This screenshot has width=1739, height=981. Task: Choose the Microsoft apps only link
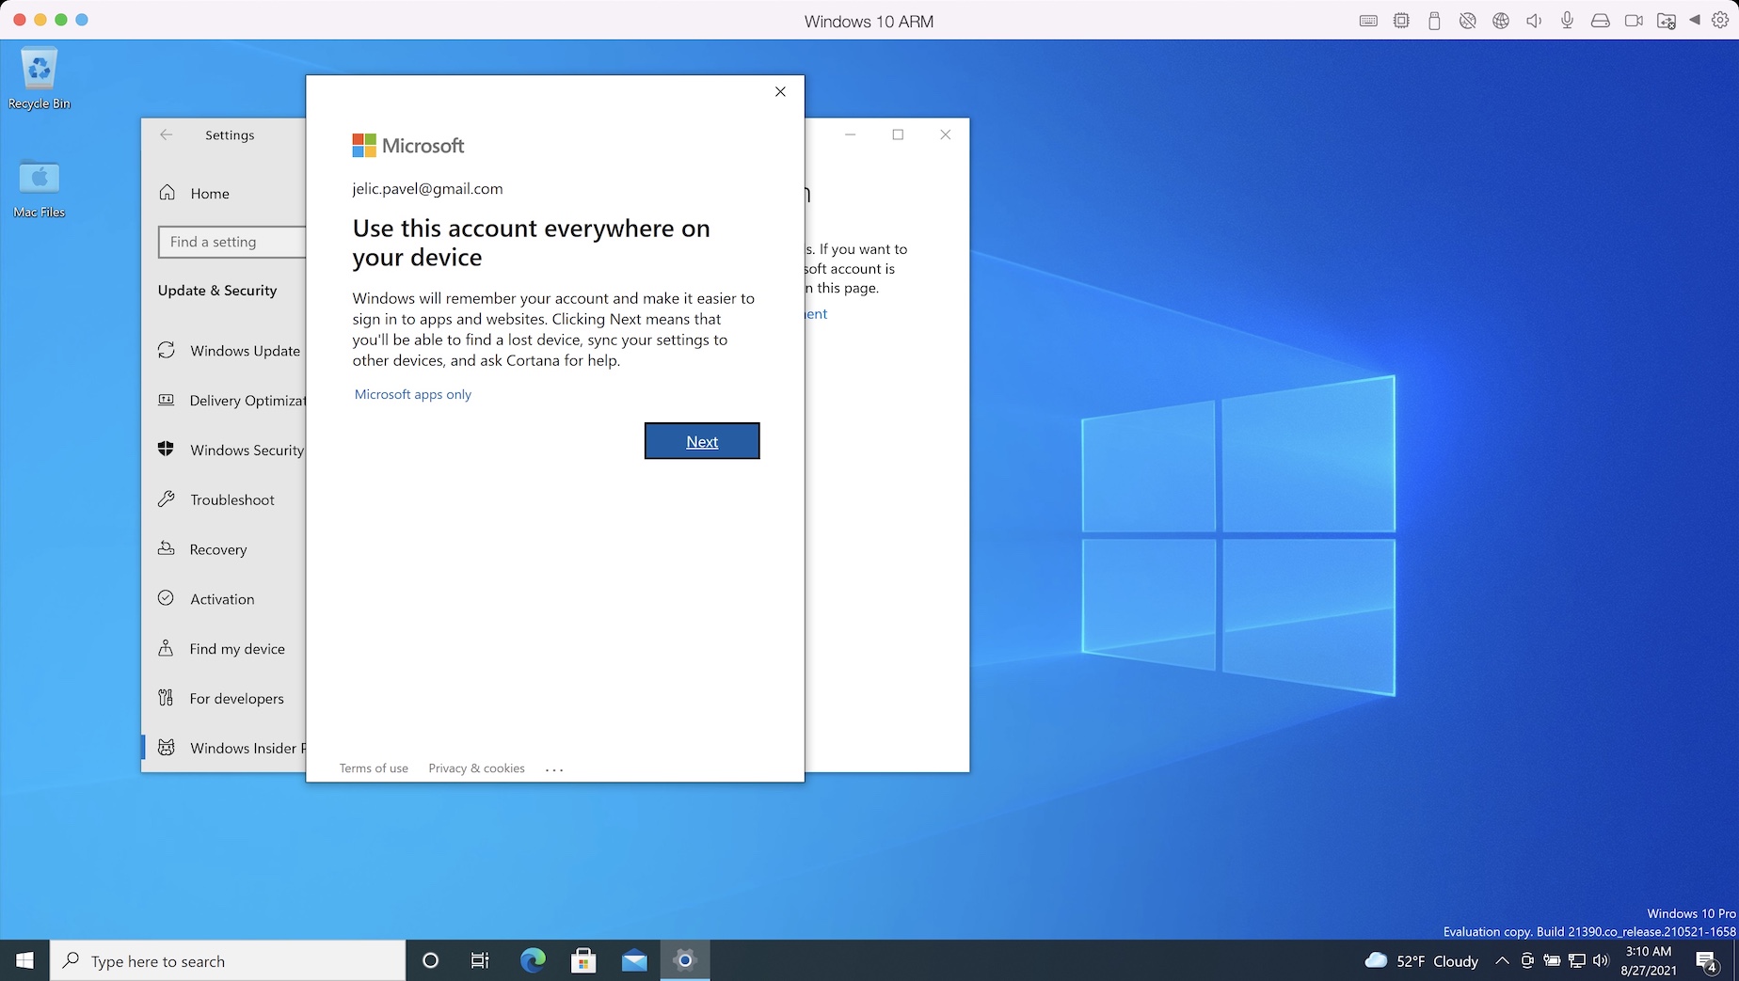pos(413,394)
